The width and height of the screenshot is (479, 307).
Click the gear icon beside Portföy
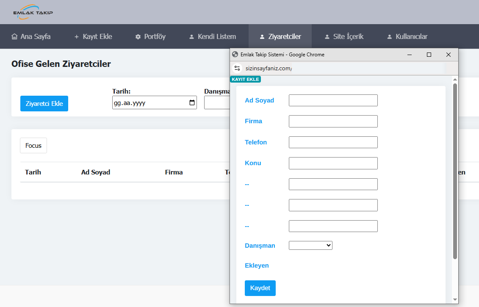click(138, 37)
